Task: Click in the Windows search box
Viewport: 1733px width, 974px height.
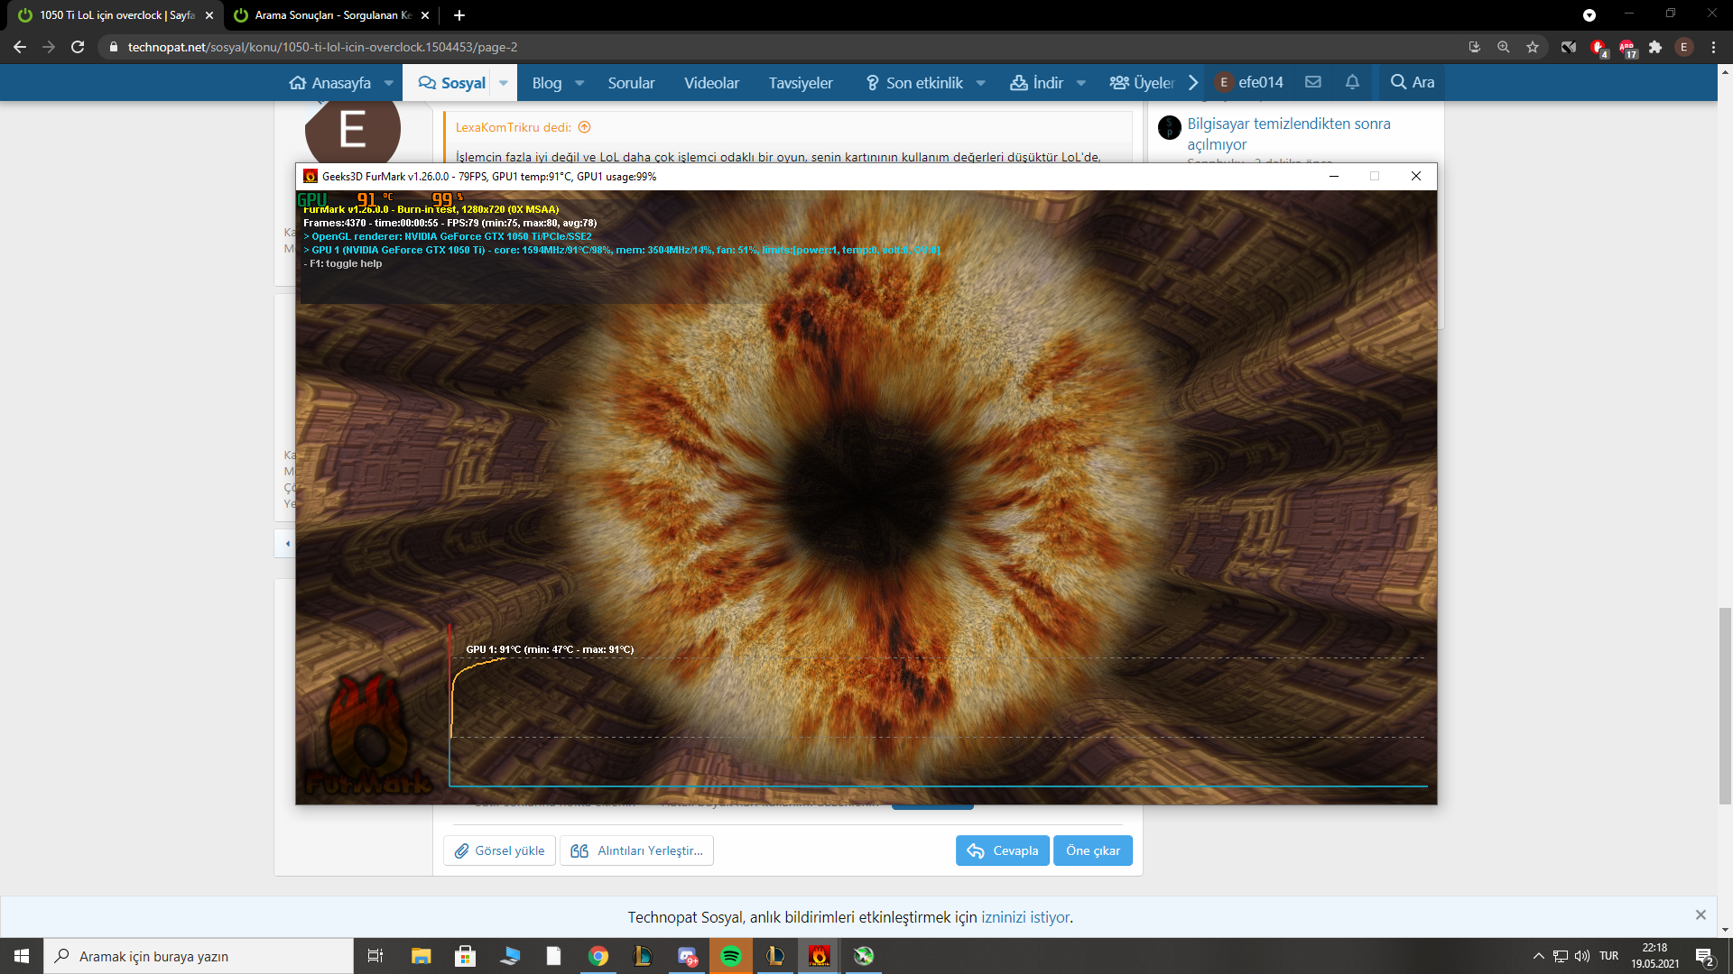Action: [x=199, y=956]
